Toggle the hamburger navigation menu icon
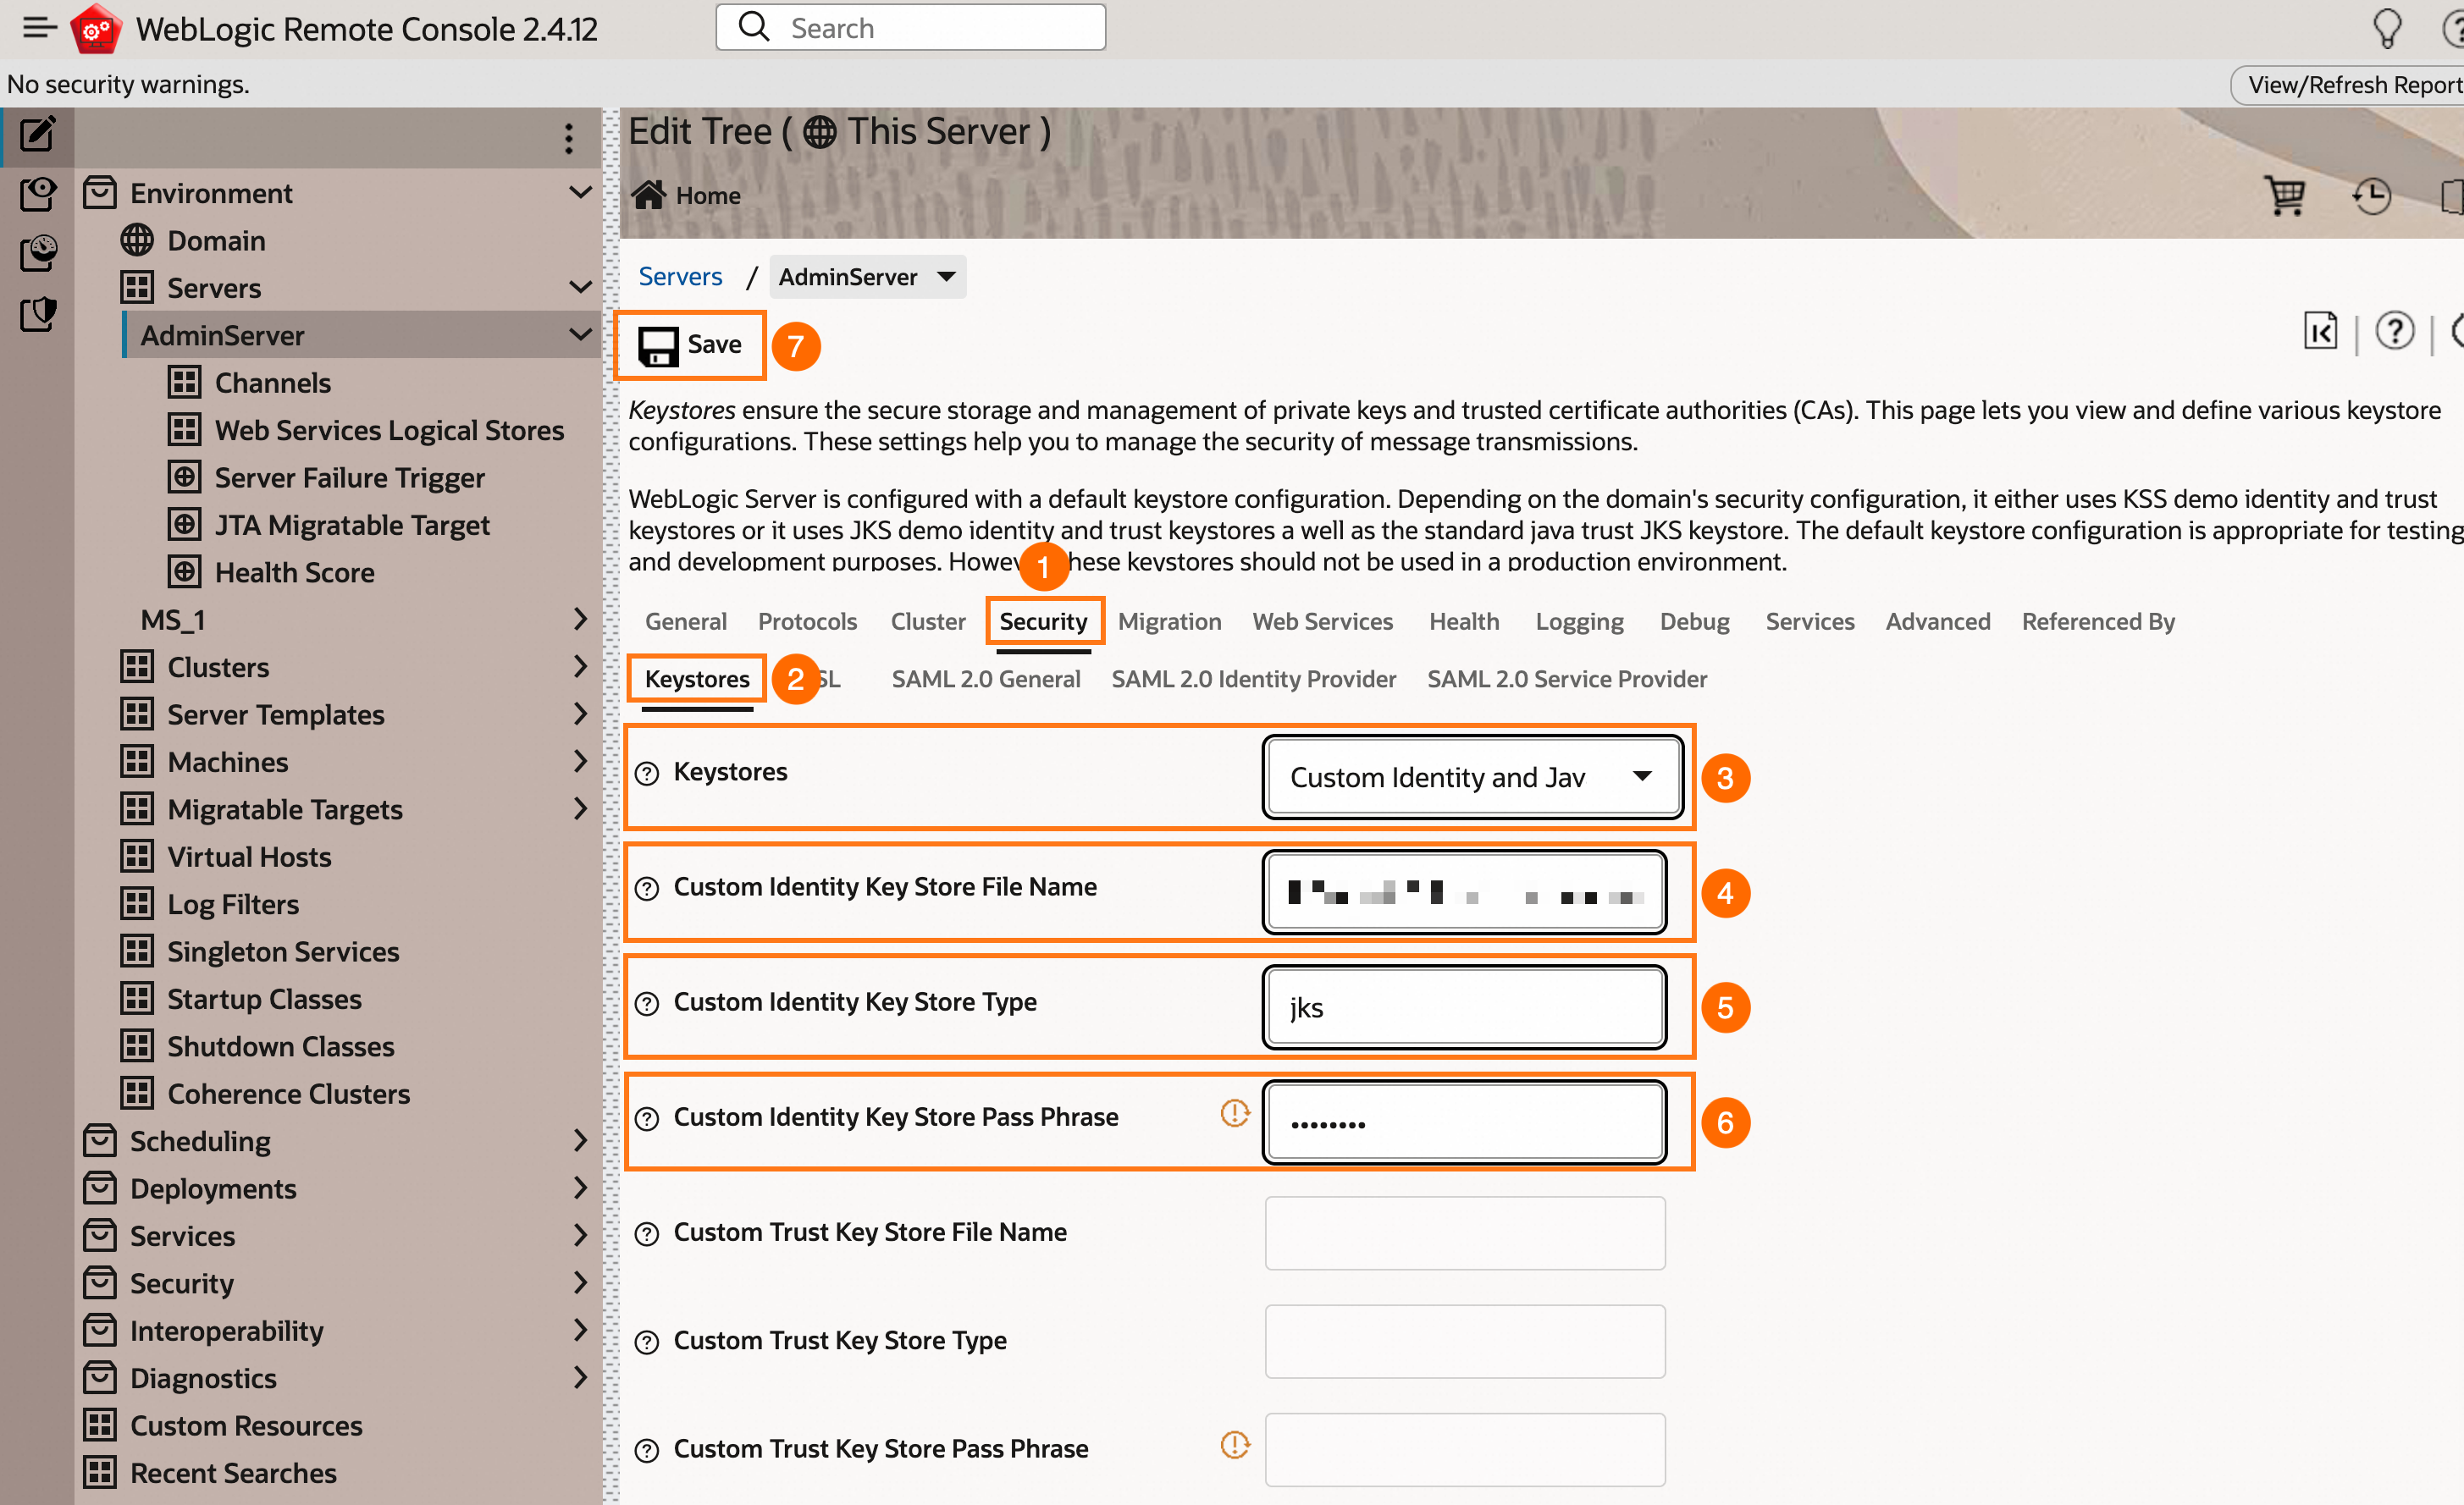 click(x=38, y=28)
